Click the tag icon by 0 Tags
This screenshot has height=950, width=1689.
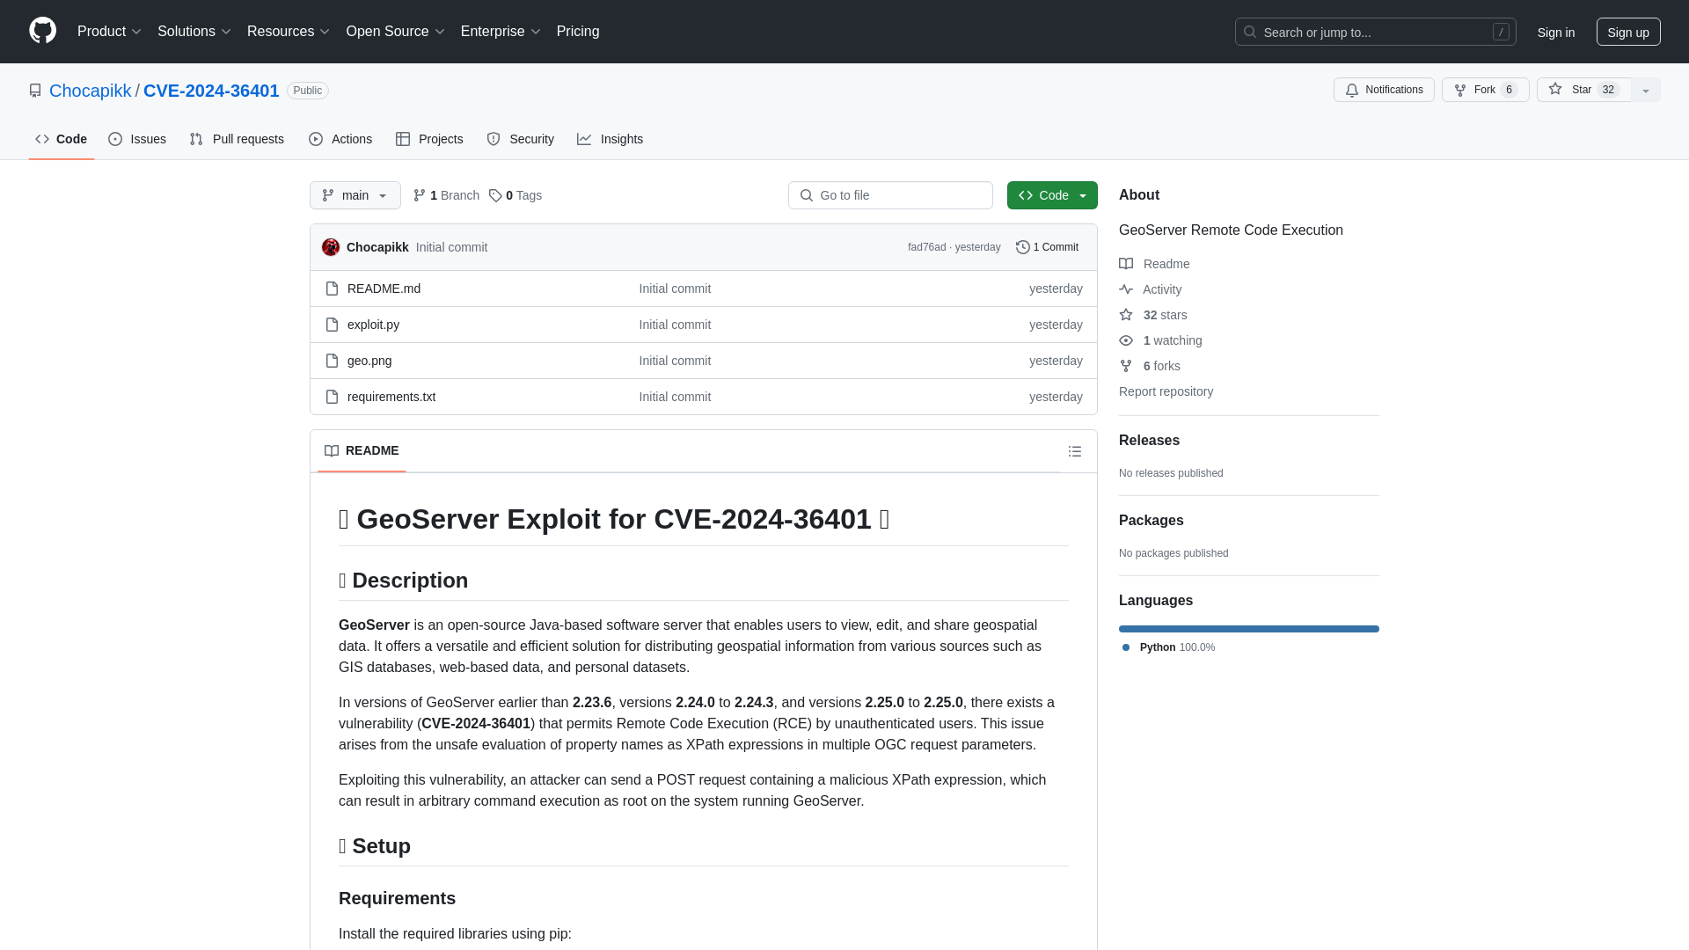[495, 195]
